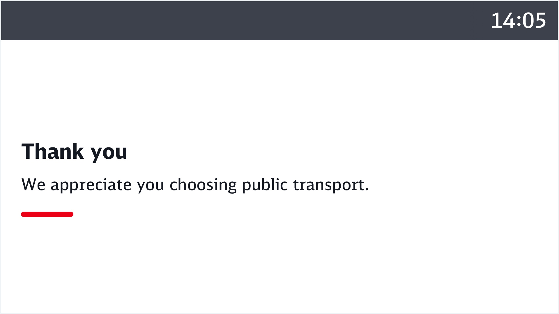
Task: Click the bold "Thank you" heading
Action: pyautogui.click(x=74, y=152)
